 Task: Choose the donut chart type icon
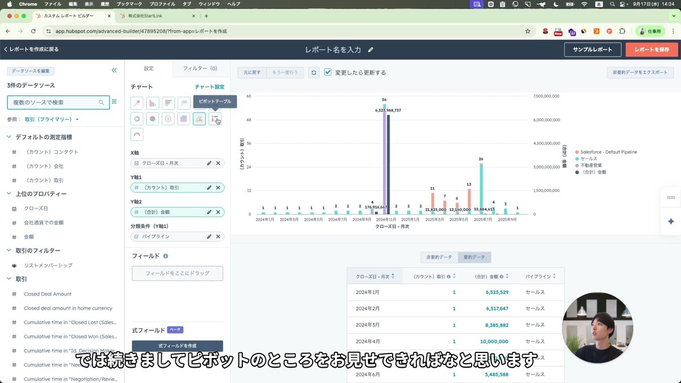click(137, 119)
